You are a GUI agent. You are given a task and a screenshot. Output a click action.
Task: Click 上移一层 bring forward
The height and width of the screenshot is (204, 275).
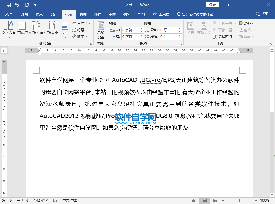tap(223, 23)
